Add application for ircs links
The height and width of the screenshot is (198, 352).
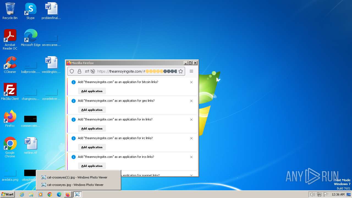(92, 166)
